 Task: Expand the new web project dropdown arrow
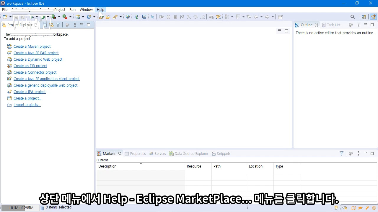click(83, 17)
